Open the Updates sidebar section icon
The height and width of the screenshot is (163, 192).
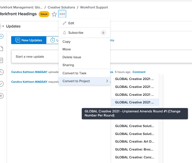coord(2,36)
